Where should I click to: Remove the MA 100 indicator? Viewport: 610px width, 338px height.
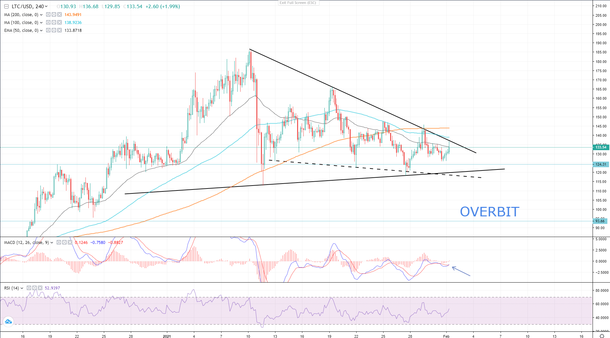tap(59, 23)
